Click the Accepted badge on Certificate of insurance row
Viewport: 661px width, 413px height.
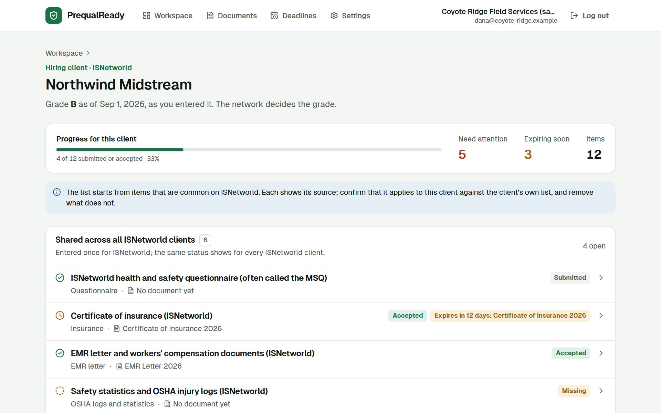tap(408, 316)
